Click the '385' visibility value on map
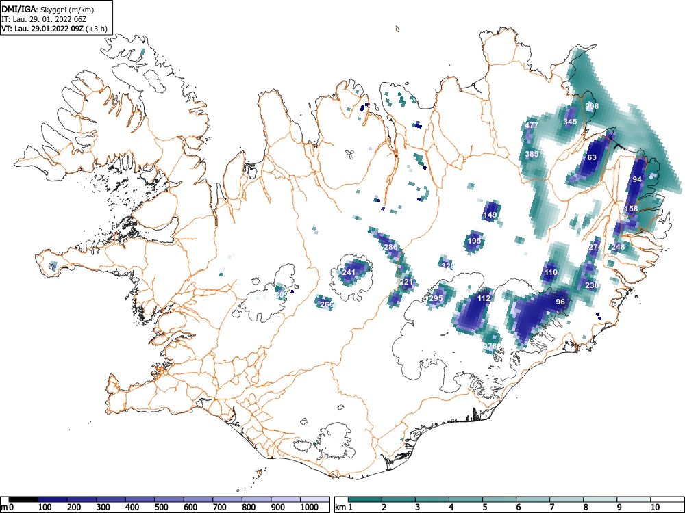The height and width of the screenshot is (513, 685). coord(532,154)
